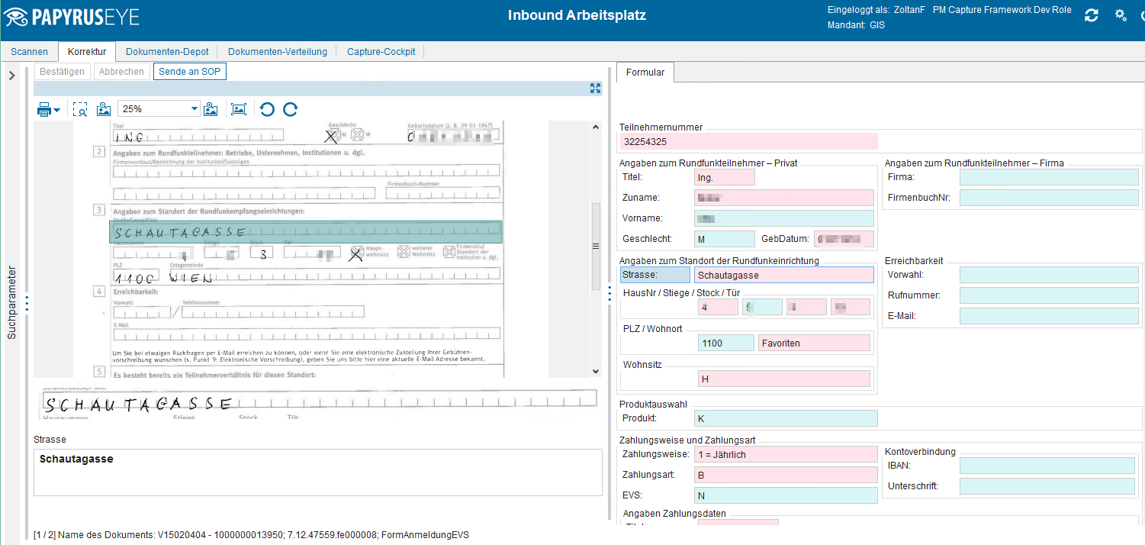Click the large Strasse correction text box
This screenshot has width=1145, height=545.
[318, 473]
